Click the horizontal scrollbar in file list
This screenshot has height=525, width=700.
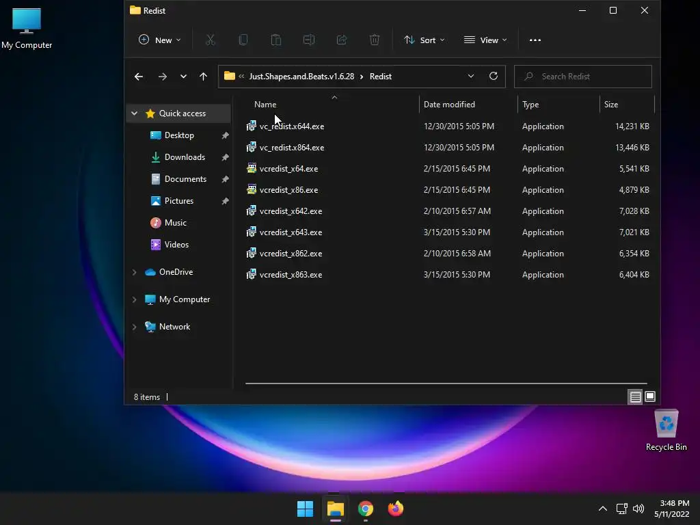(446, 383)
